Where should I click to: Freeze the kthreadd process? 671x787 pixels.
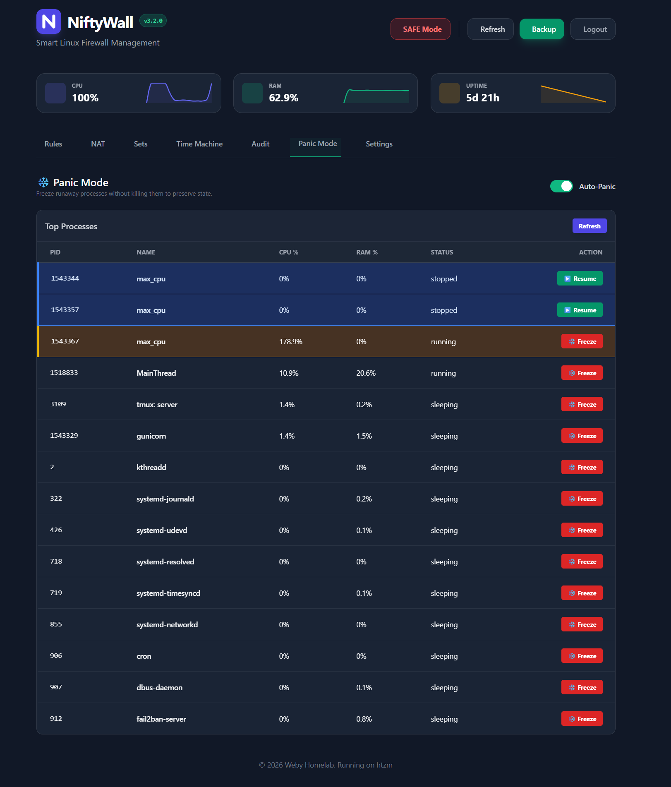582,467
